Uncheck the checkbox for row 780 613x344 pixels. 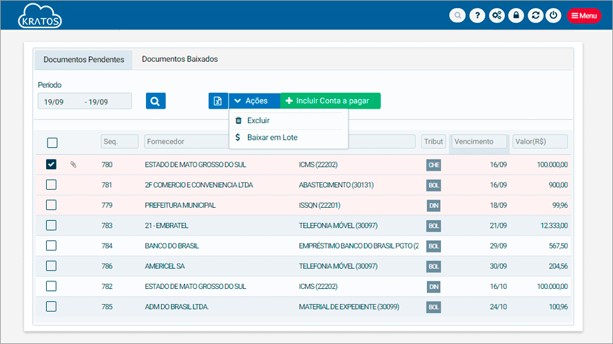pos(51,164)
